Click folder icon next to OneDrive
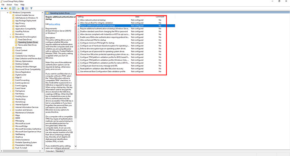Screen dimensions: 290x156 click(13, 137)
